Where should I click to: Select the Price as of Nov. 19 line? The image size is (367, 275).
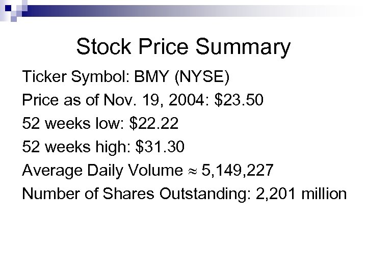coord(142,100)
